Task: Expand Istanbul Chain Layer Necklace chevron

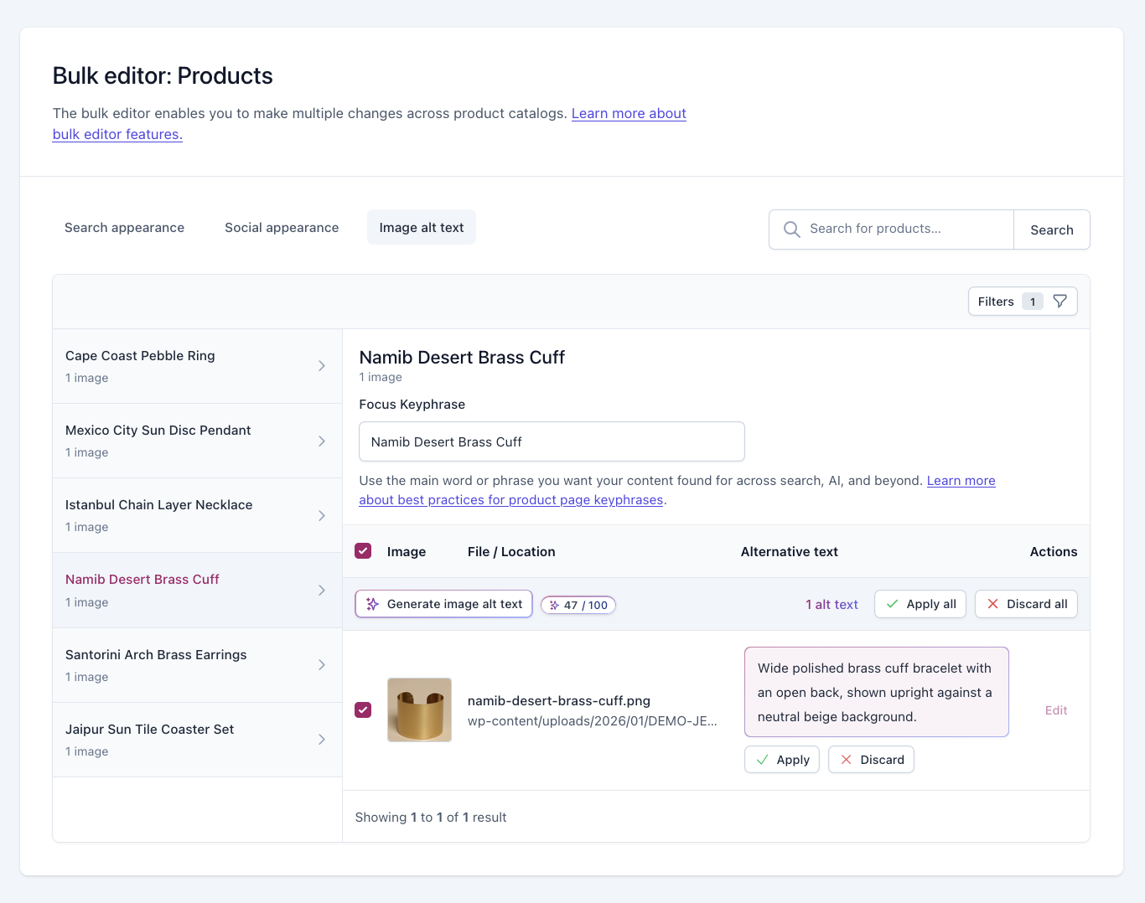Action: click(x=322, y=515)
